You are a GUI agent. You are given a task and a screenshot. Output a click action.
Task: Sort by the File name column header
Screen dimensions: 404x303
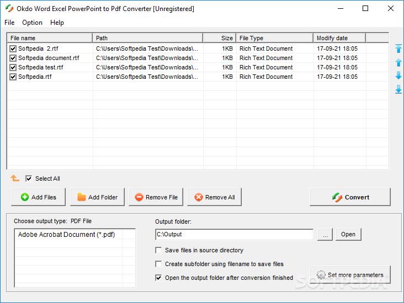pyautogui.click(x=50, y=38)
